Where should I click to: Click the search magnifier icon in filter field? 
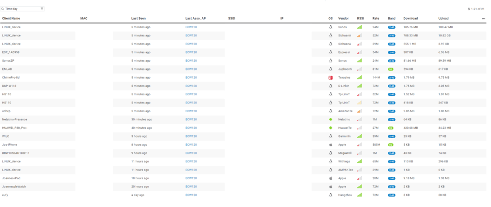click(x=3, y=9)
